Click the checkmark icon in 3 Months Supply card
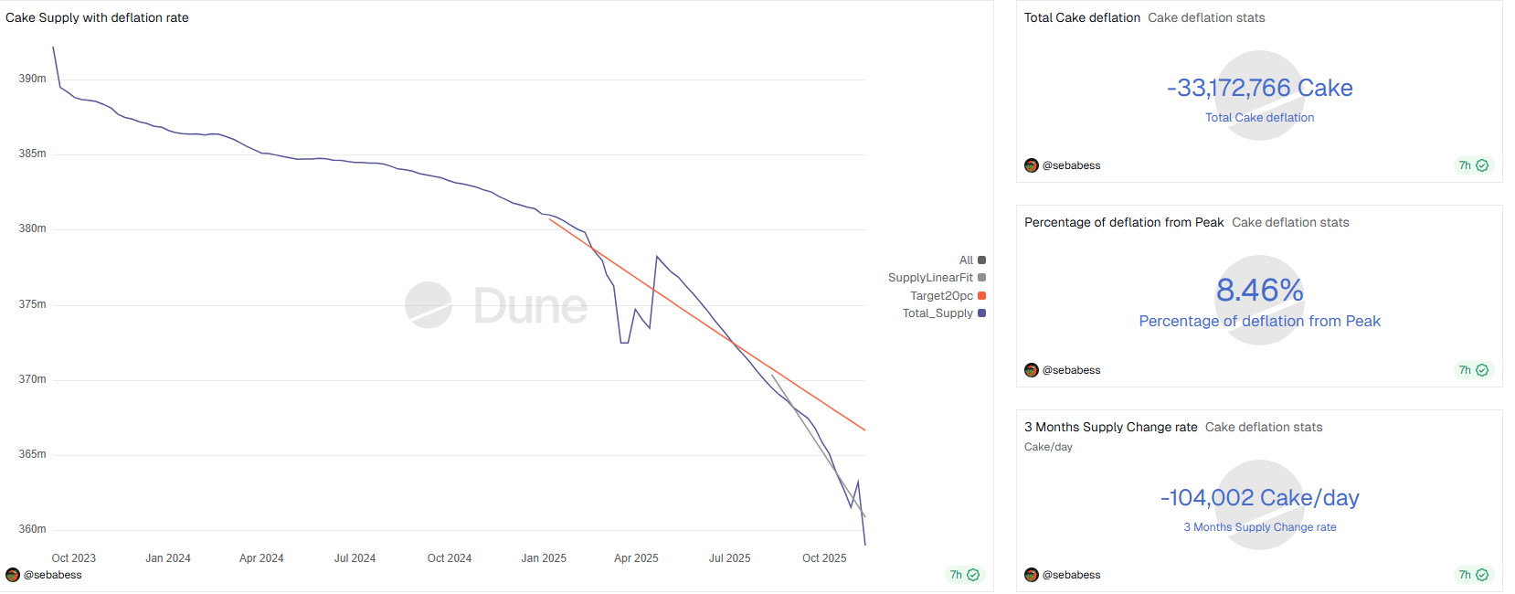This screenshot has width=1515, height=594. tap(1482, 575)
